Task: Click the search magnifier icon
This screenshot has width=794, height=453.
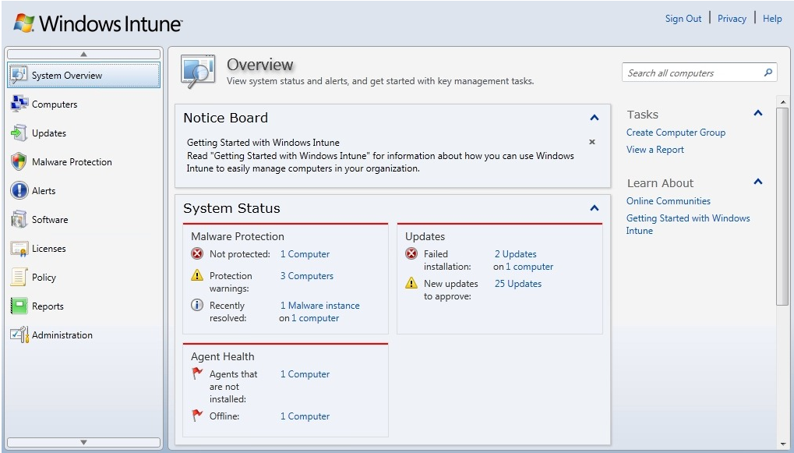Action: coord(768,73)
